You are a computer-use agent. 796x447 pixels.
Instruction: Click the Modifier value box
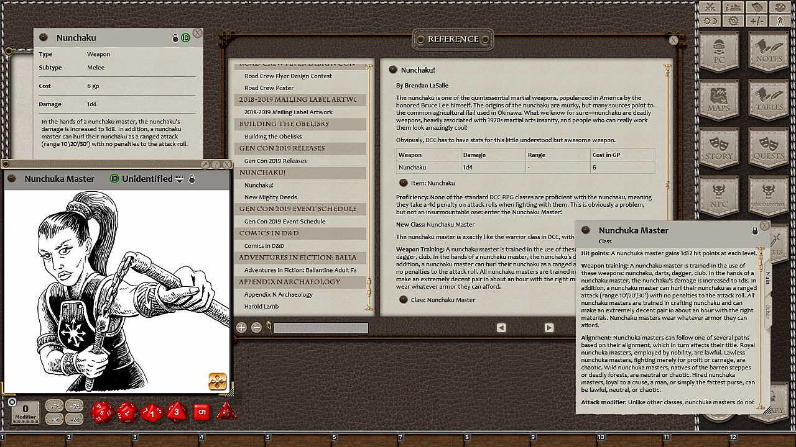click(25, 412)
